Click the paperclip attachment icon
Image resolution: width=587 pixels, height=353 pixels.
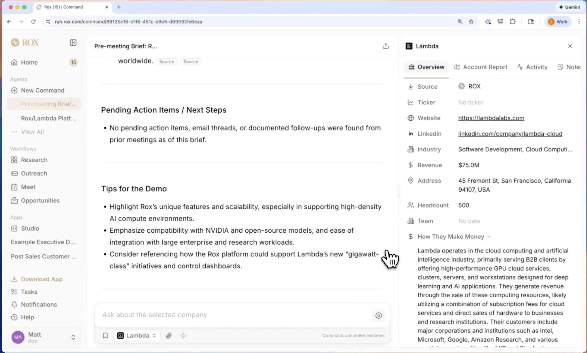169,335
